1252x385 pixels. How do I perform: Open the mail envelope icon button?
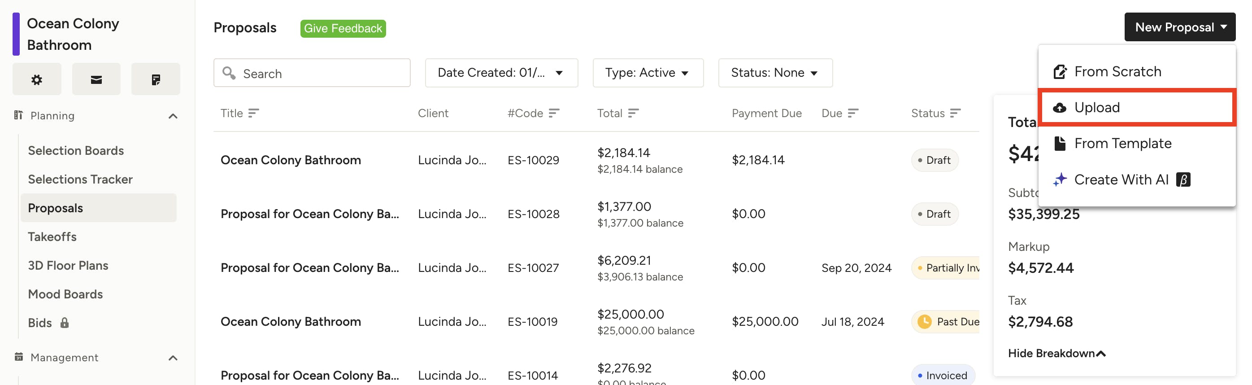coord(96,79)
